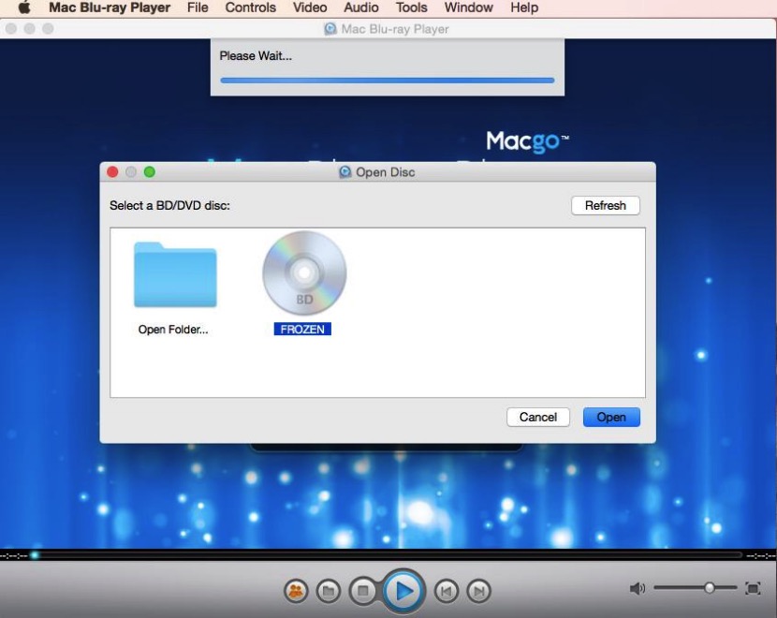Click the next chapter button
Screen dimensions: 777x618
[478, 591]
